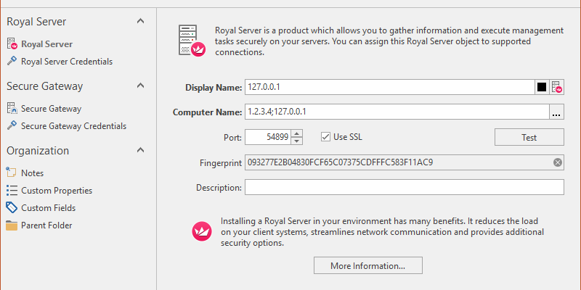Decrease the Port value with down arrow
This screenshot has height=290, width=581.
296,141
